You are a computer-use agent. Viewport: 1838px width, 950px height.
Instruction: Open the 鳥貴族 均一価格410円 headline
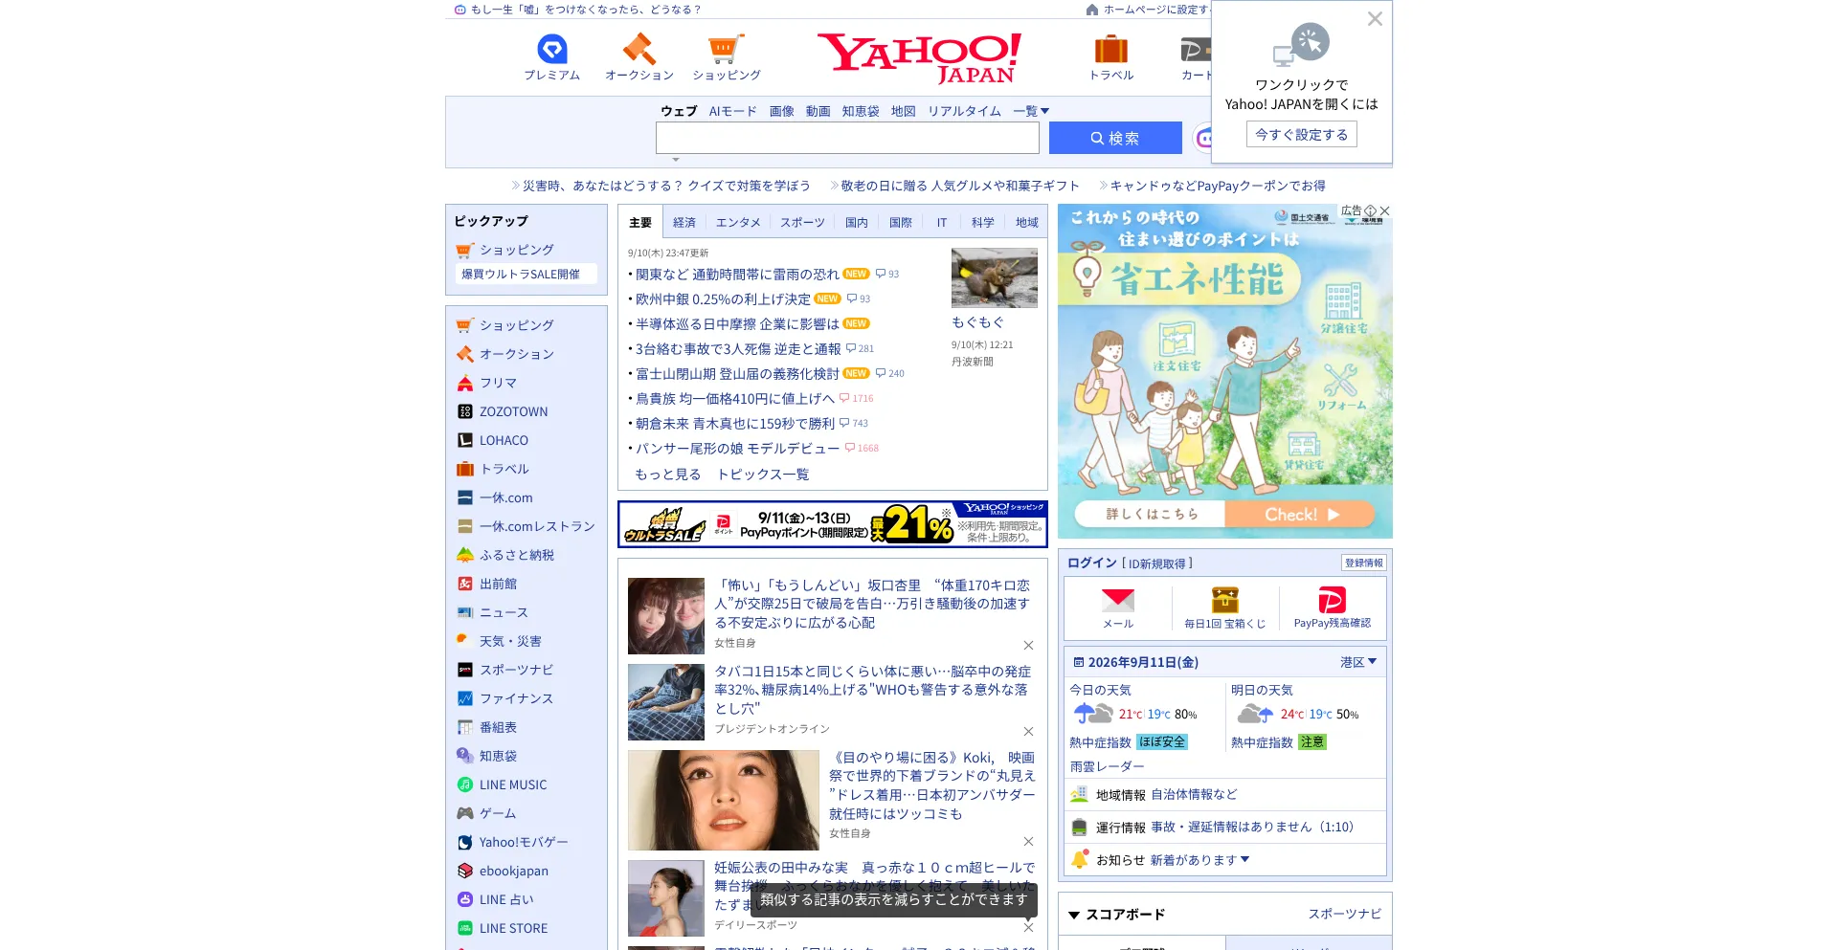tap(735, 399)
